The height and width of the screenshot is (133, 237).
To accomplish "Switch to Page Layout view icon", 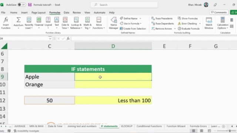I will (201, 131).
